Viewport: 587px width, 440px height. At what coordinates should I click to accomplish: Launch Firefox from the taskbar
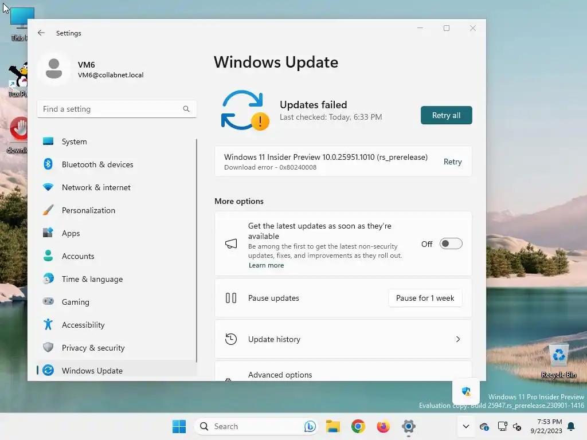point(383,426)
